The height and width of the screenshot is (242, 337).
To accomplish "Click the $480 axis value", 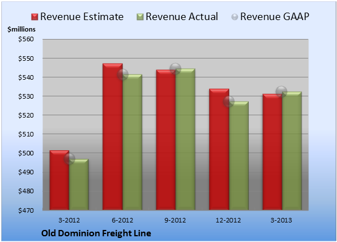I will 26,191.
